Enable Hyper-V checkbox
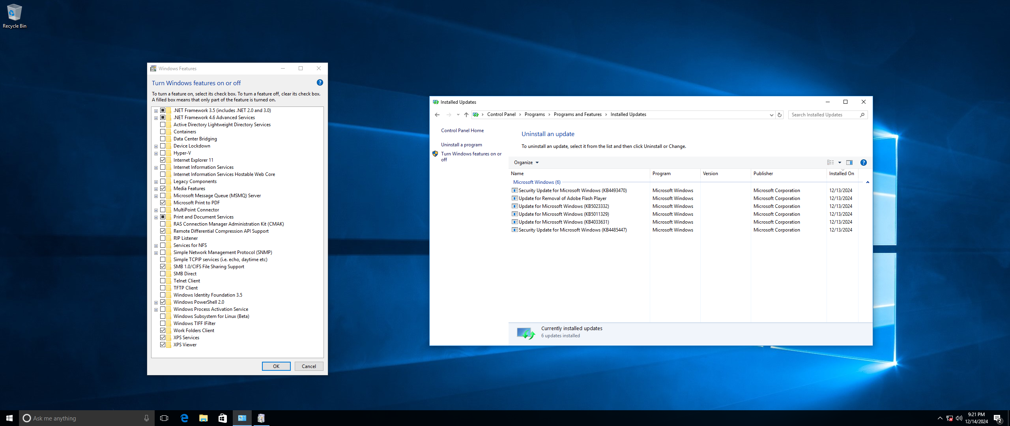The height and width of the screenshot is (426, 1010). pos(163,153)
